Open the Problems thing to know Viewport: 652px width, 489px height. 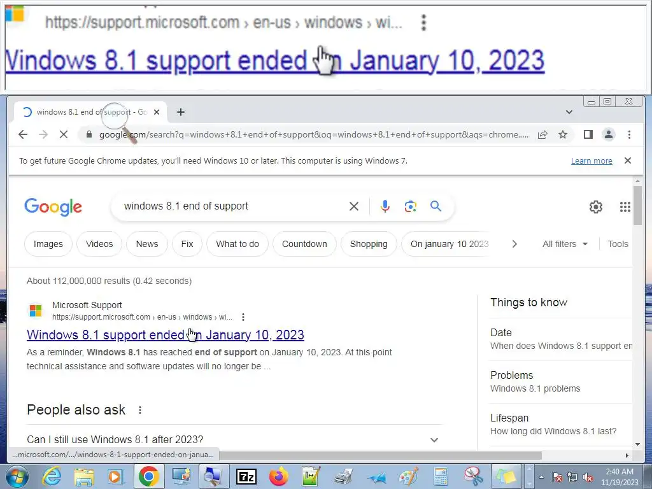click(x=561, y=382)
